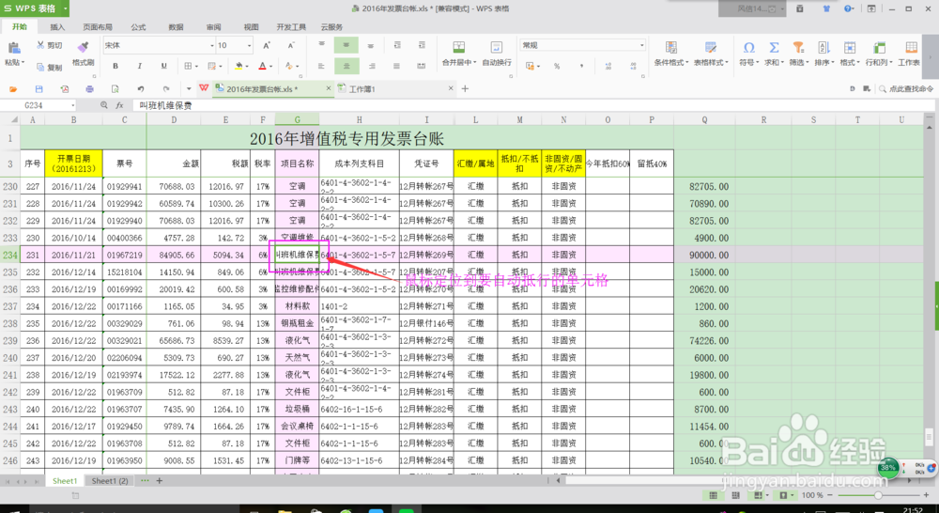Click the Worksheet (工作表) icon
This screenshot has height=513, width=939.
click(x=911, y=48)
